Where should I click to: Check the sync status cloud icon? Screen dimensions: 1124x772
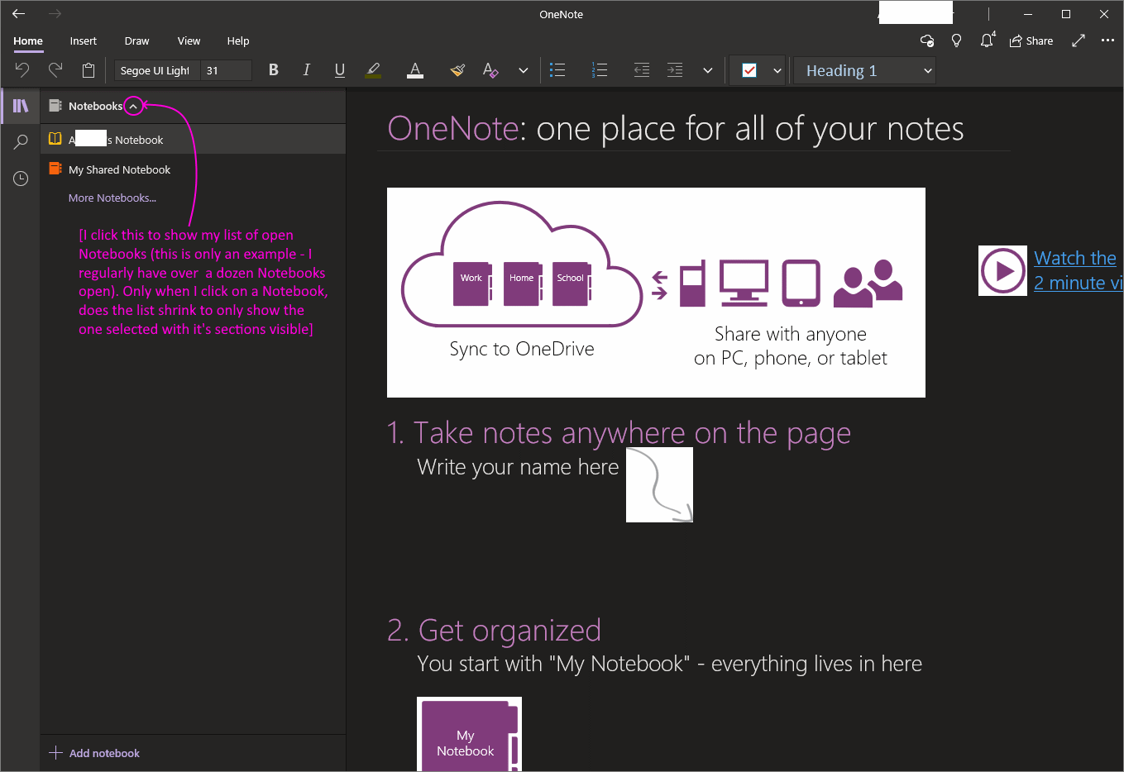927,41
